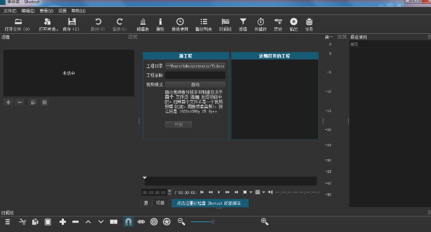Switch to the Source tab

tap(146, 203)
